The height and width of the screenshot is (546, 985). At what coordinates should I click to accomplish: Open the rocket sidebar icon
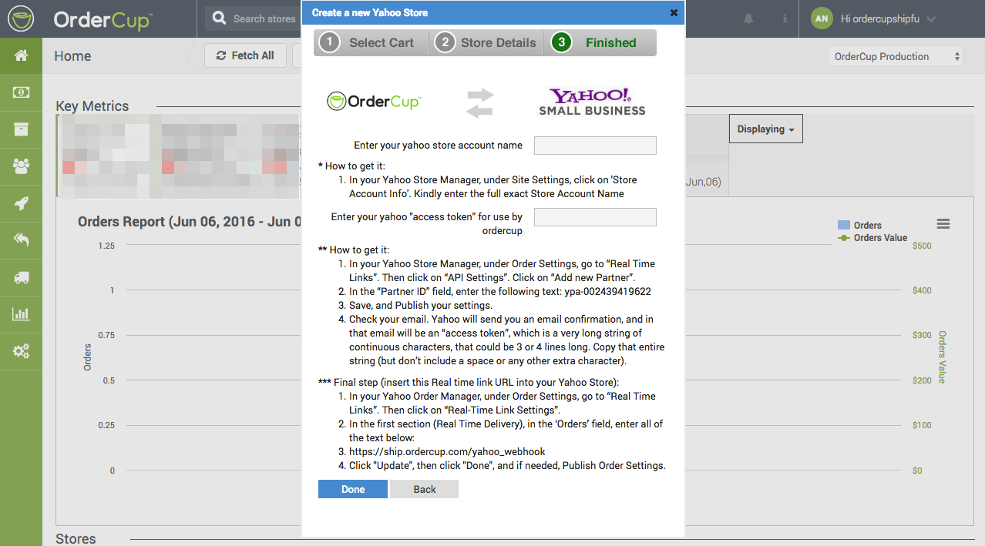(21, 203)
